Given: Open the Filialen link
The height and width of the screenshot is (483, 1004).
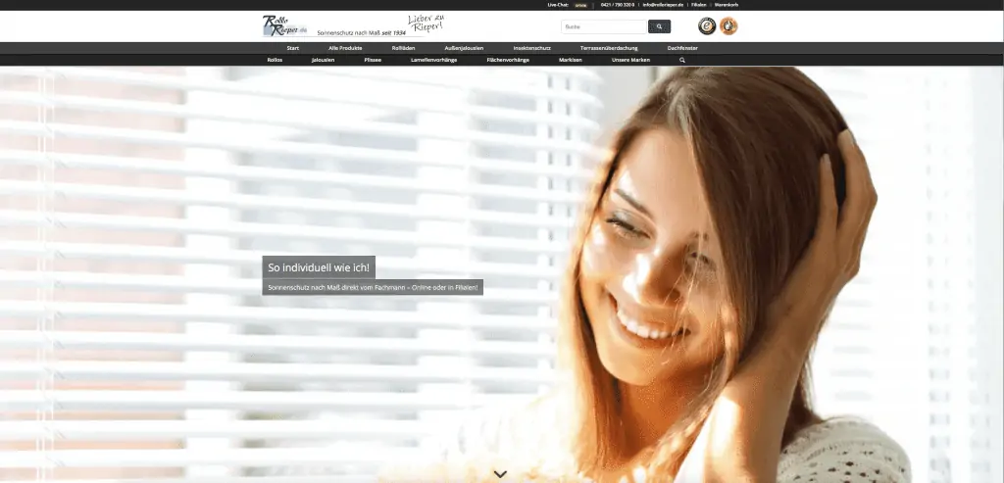Looking at the screenshot, I should point(698,5).
